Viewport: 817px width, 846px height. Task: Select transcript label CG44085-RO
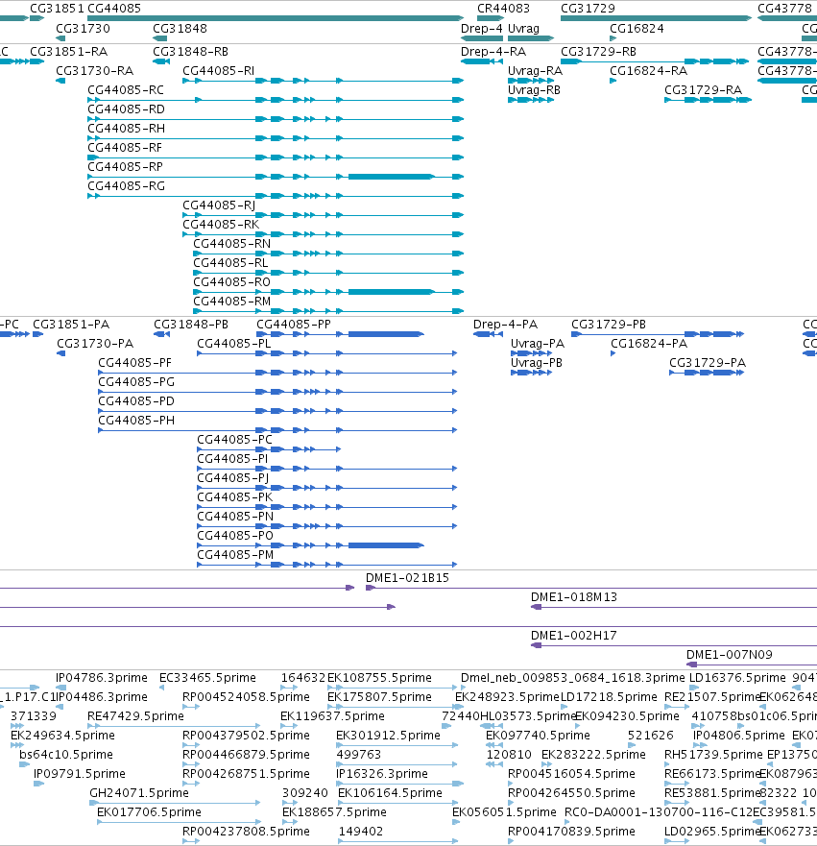coord(232,282)
